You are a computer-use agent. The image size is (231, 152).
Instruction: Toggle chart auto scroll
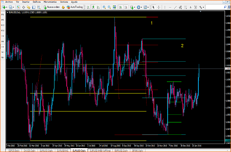coord(121,7)
